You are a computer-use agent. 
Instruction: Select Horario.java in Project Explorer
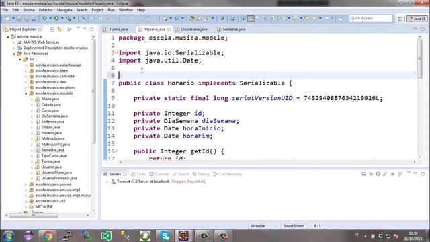click(51, 133)
